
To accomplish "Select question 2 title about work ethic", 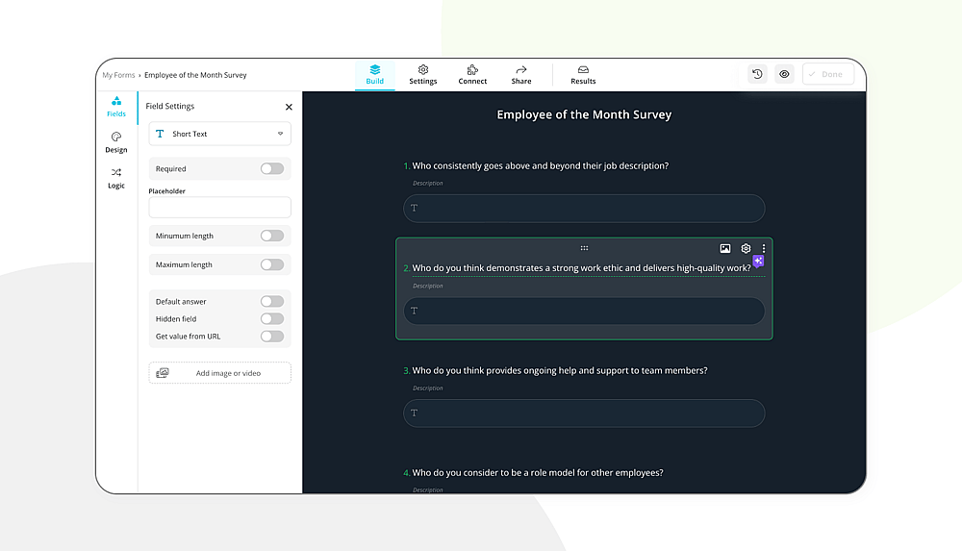I will 581,268.
